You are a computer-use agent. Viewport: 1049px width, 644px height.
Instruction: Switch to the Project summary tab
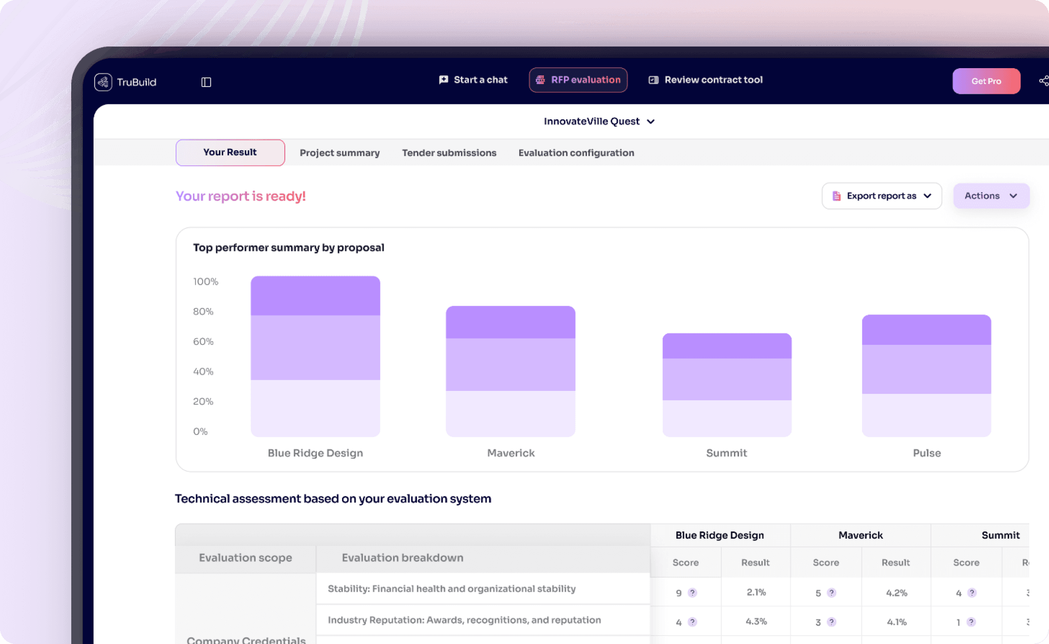click(340, 153)
